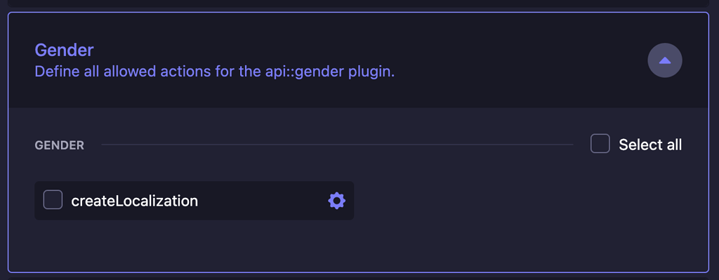Click the divider line next to GENDER
719x280 pixels.
point(337,145)
